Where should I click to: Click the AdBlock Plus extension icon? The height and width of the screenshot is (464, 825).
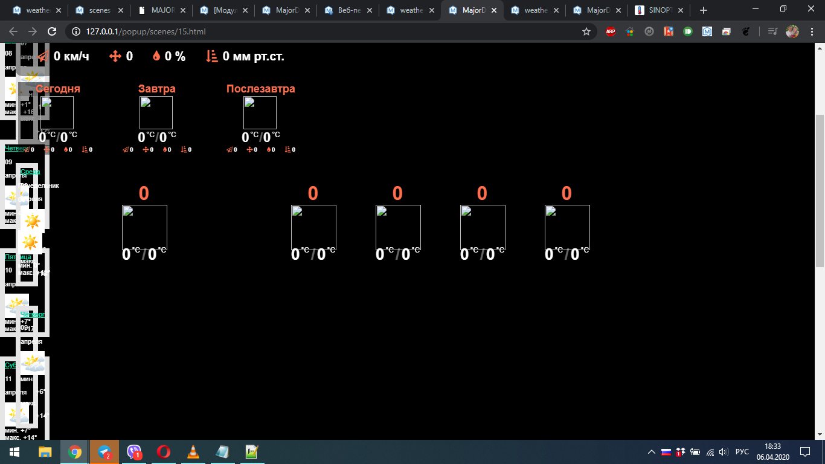click(x=611, y=31)
